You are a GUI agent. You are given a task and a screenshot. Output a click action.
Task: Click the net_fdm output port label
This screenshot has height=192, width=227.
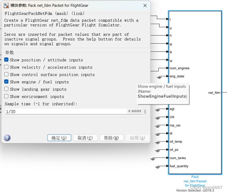click(214, 93)
